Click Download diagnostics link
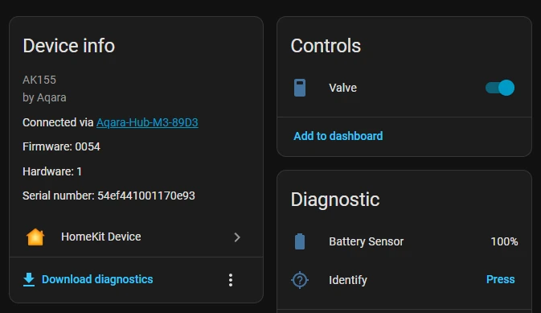Screen dimensions: 541x313 pos(97,279)
